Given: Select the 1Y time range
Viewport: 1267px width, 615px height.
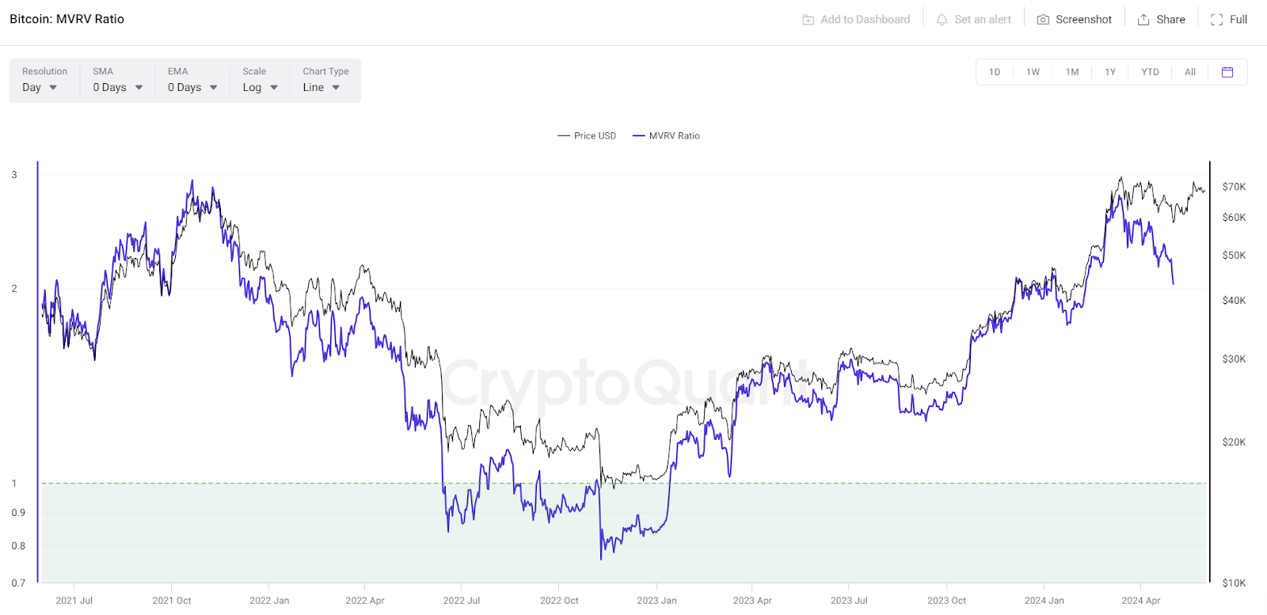Looking at the screenshot, I should (x=1110, y=72).
